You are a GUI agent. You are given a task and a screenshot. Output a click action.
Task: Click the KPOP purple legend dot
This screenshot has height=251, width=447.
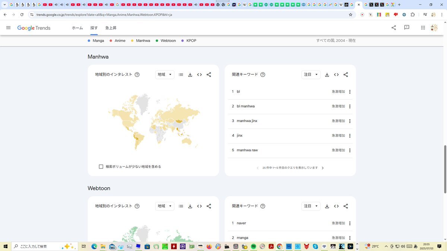click(183, 41)
